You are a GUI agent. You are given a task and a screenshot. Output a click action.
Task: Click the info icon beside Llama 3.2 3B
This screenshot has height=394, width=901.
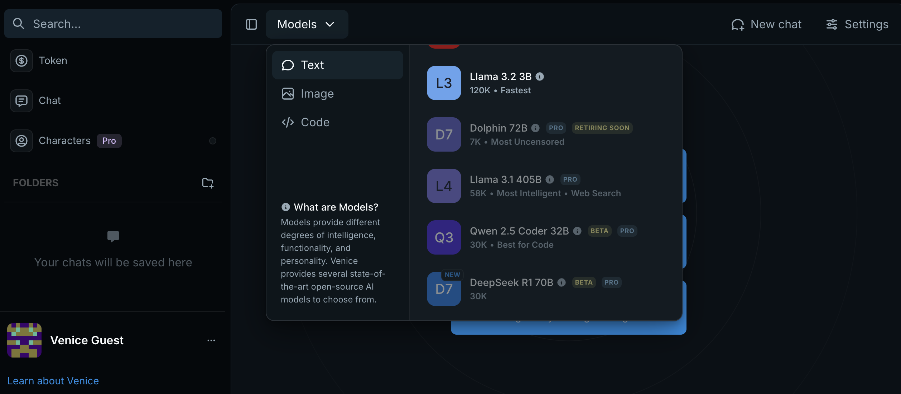[540, 77]
